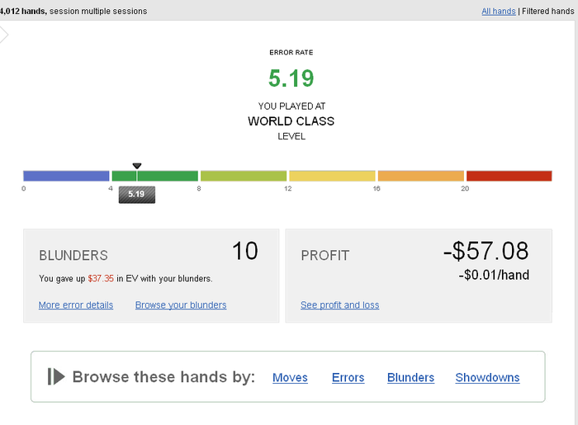Click the yellow segment of the error scale

click(x=332, y=176)
